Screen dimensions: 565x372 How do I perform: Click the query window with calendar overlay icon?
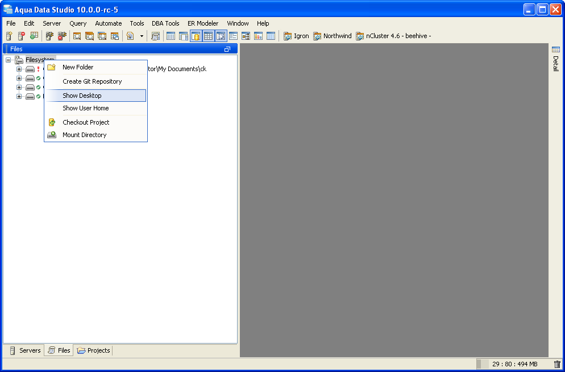tap(115, 36)
